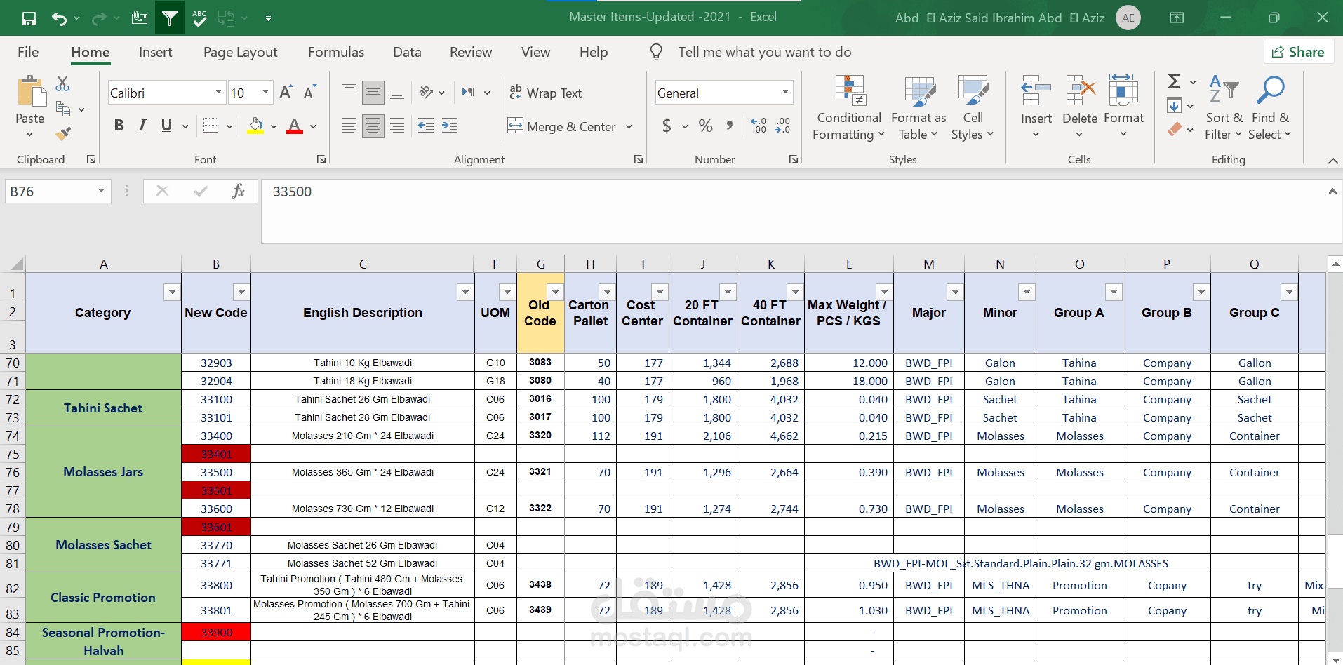Click the Save icon in title bar
Image resolution: width=1343 pixels, height=665 pixels.
tap(29, 18)
